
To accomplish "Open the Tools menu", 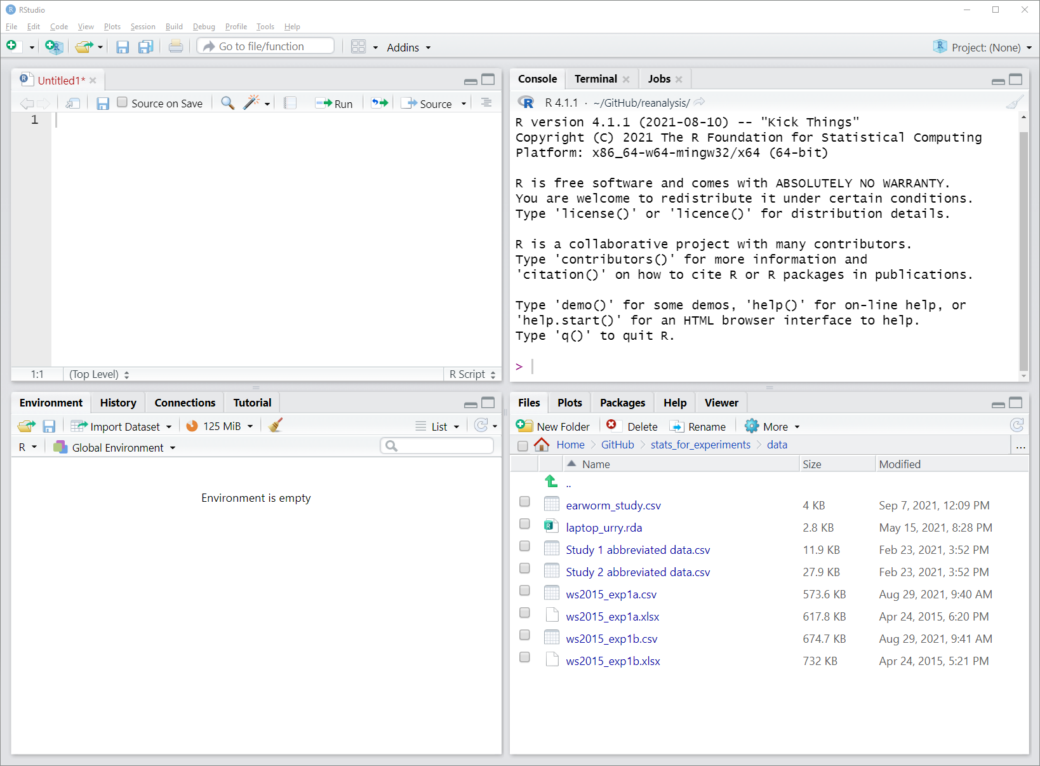I will (x=265, y=27).
